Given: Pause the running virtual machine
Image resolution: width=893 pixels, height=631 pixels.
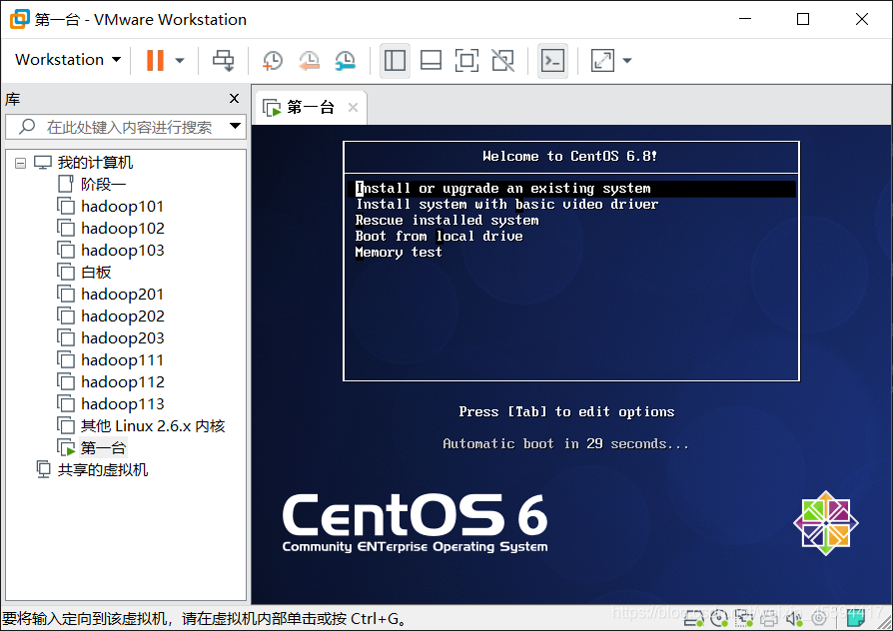Looking at the screenshot, I should click(155, 60).
